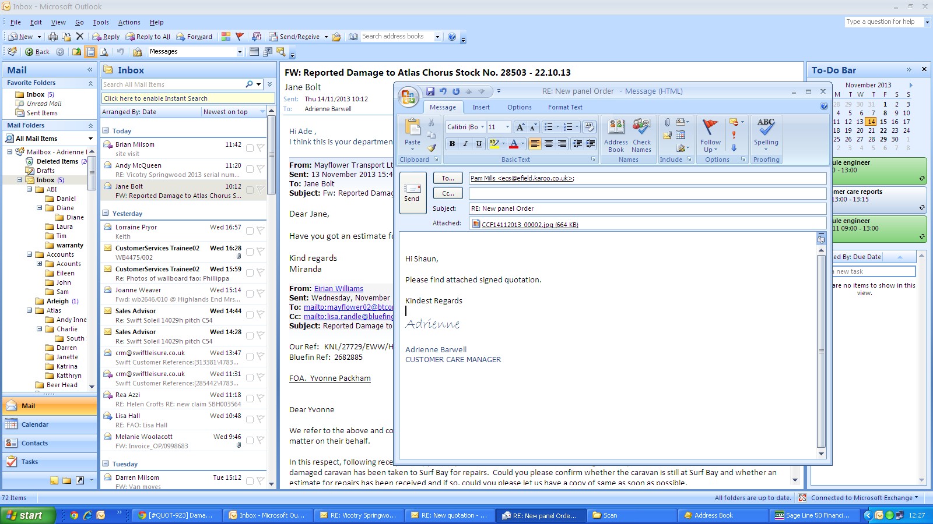Click the Follow Up flag in Outlook toolbar
This screenshot has width=933, height=524.
click(239, 37)
